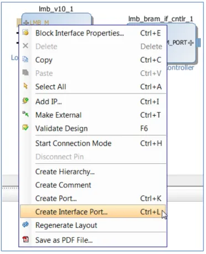Click the Regenerate Layout refresh icon
The image size is (206, 254).
25,225
